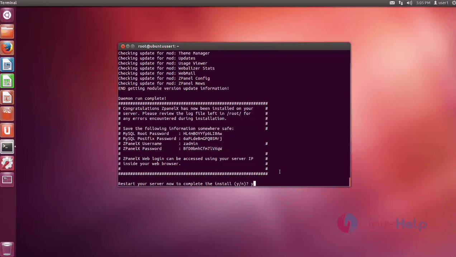The width and height of the screenshot is (456, 257).
Task: Click the ZPanelX Username zadmin line
Action: click(193, 144)
